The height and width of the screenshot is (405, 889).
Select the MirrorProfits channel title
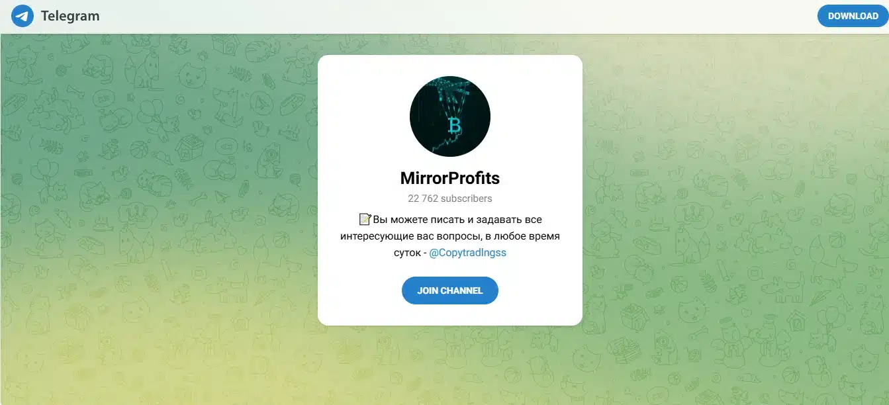(x=450, y=178)
